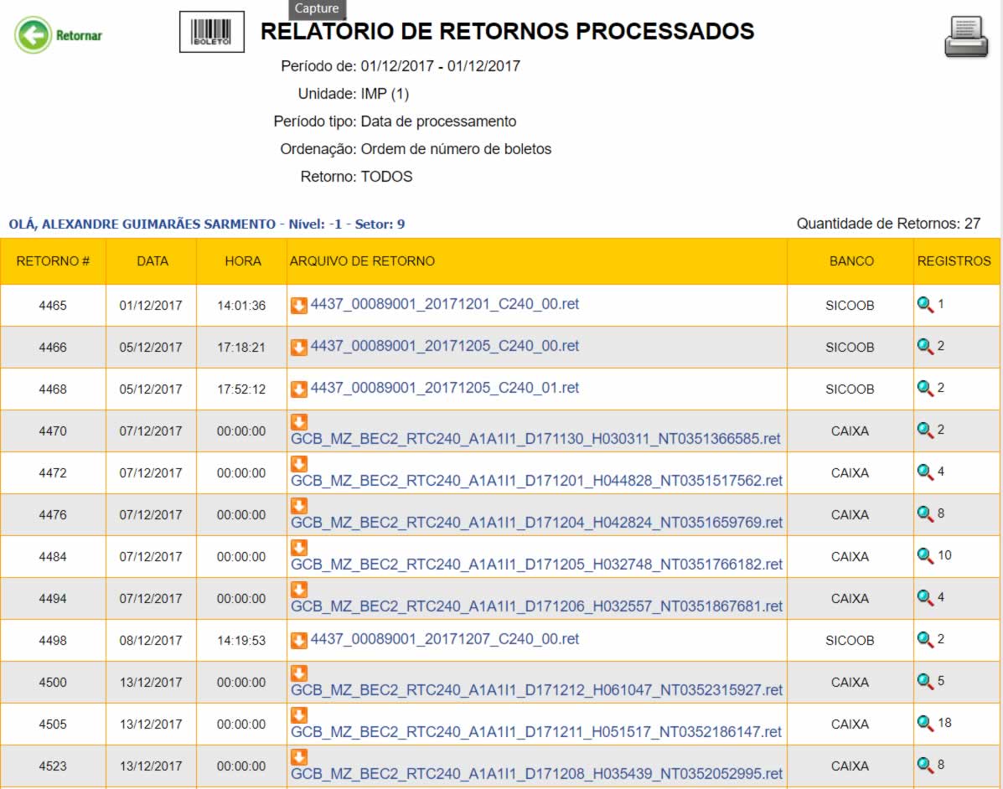This screenshot has width=1003, height=789.
Task: Open the file link ending NT0351517562.ret
Action: [536, 481]
